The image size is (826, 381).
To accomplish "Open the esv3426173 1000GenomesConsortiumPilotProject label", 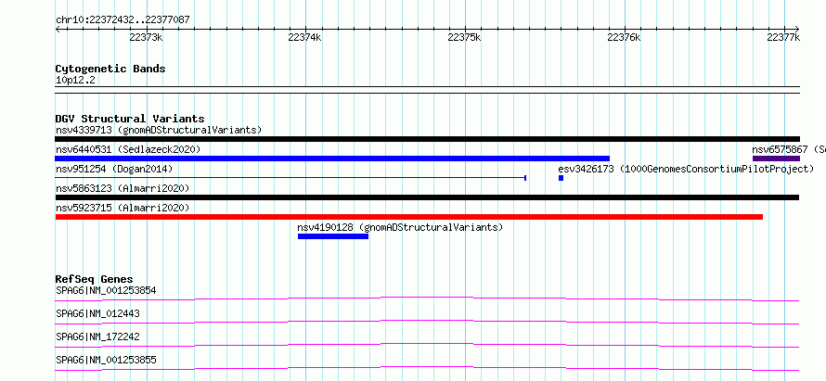I will [686, 169].
